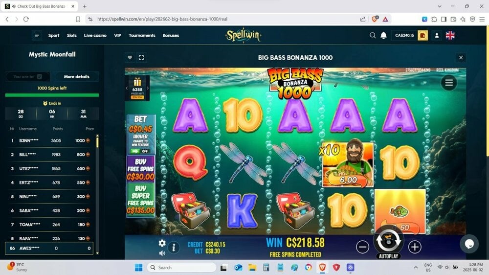Viewport: 489px width, 275px height.
Task: Toggle the 'You are in!' tournament checkbox
Action: 39,76
